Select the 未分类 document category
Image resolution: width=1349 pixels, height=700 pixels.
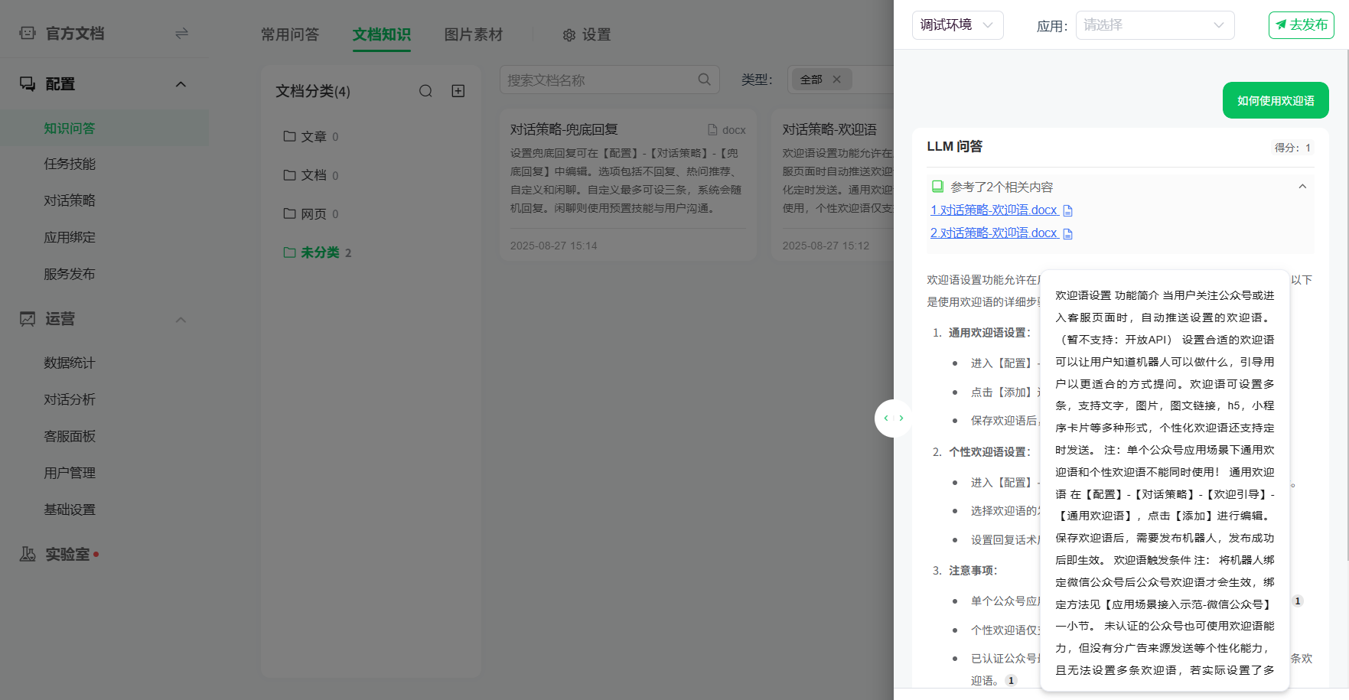(x=320, y=252)
